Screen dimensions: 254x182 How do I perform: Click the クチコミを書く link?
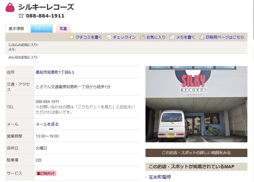pyautogui.click(x=89, y=37)
